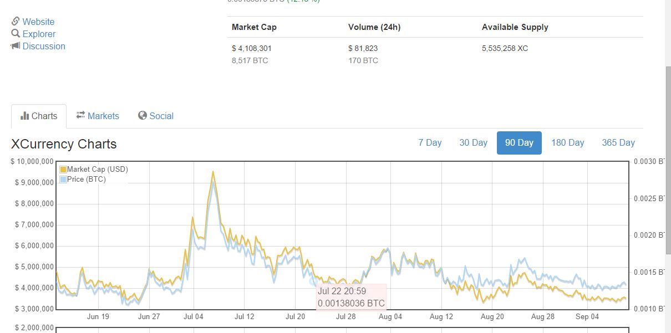The height and width of the screenshot is (333, 671).
Task: Select the 7 Day chart range
Action: tap(430, 142)
